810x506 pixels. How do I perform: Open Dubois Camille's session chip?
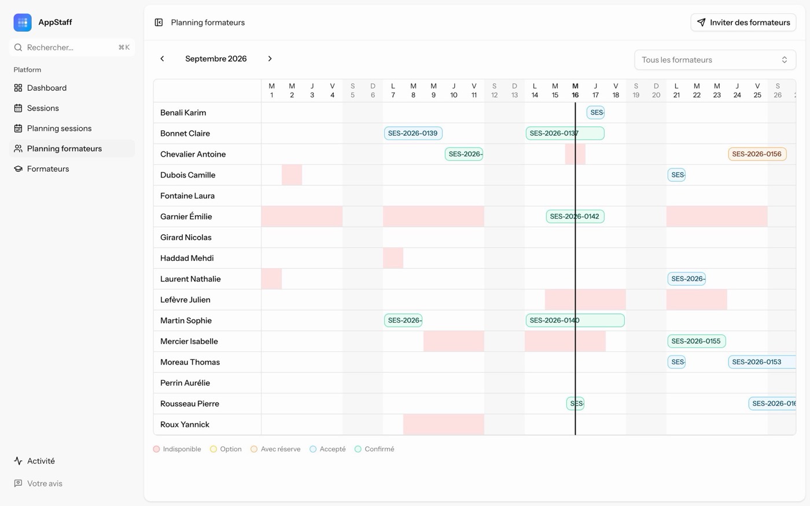click(676, 175)
